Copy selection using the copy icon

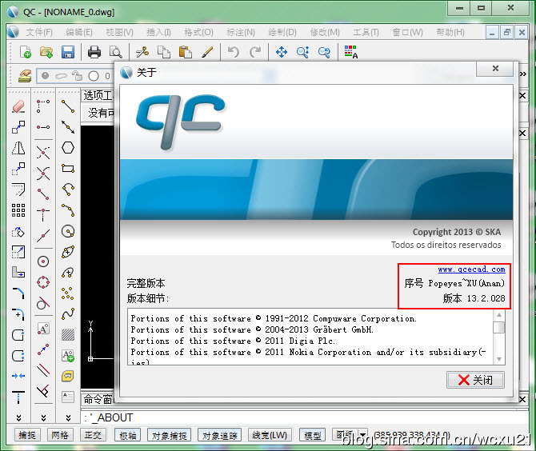164,52
